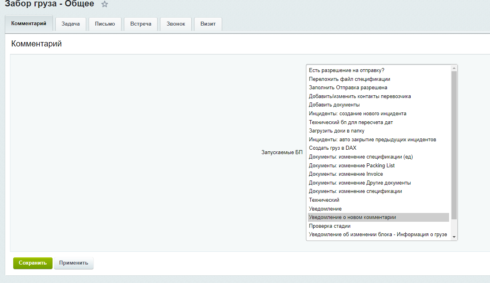This screenshot has height=283, width=490.
Task: Select 'Создать груз в DAX' option
Action: tap(332, 148)
